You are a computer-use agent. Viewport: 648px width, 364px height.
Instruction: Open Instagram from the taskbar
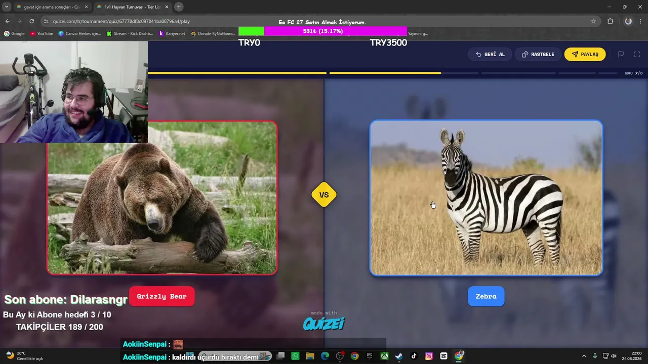[429, 356]
